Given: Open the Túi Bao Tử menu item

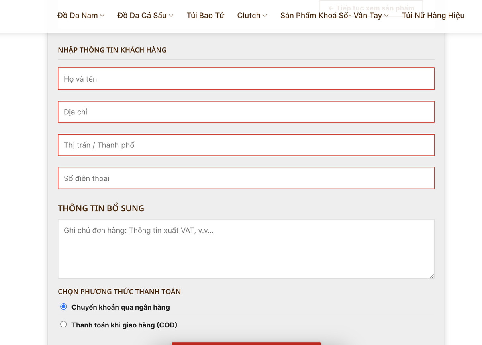Looking at the screenshot, I should (205, 16).
